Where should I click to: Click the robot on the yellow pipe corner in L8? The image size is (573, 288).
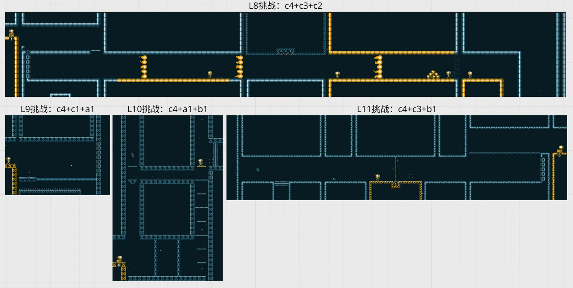pyautogui.click(x=12, y=34)
